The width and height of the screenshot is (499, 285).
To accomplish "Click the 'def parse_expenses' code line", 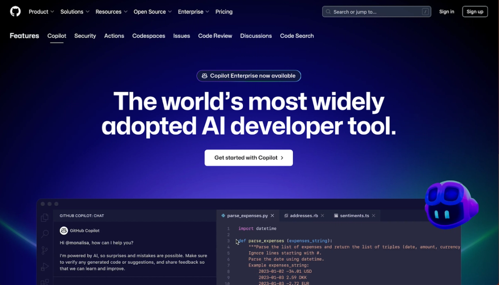I will tap(285, 241).
